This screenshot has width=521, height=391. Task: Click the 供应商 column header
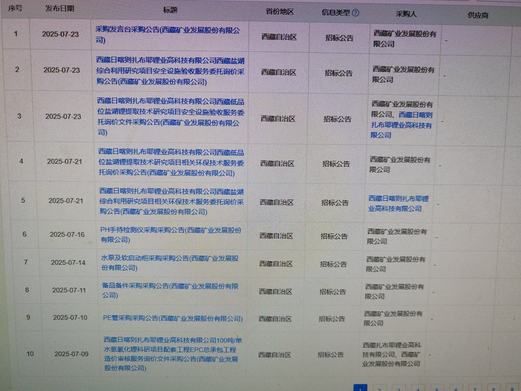coord(478,15)
